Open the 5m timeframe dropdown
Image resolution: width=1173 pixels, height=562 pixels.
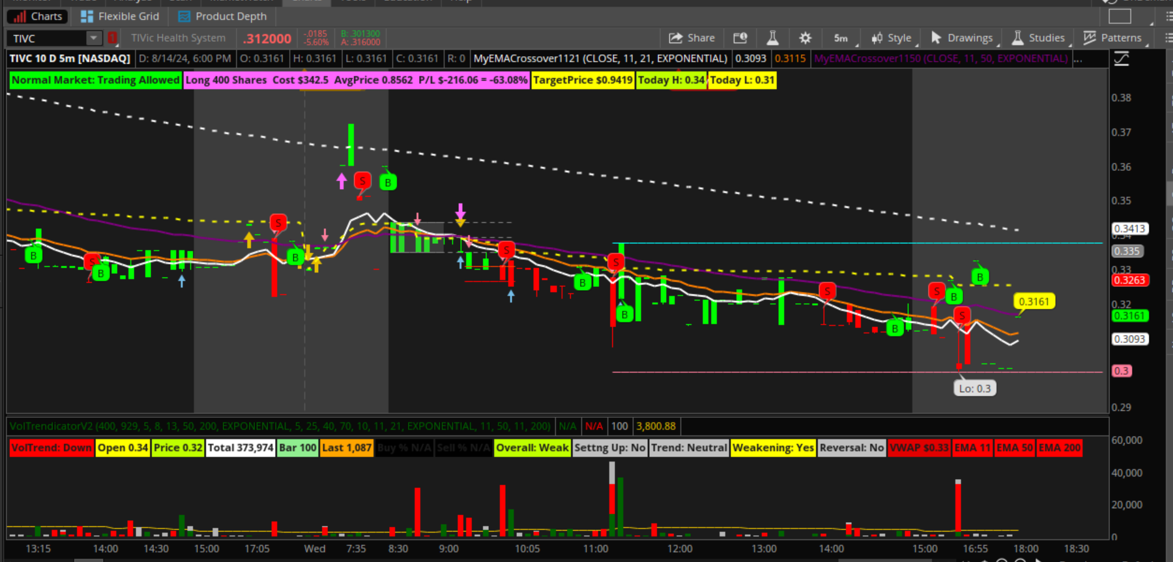tap(841, 38)
